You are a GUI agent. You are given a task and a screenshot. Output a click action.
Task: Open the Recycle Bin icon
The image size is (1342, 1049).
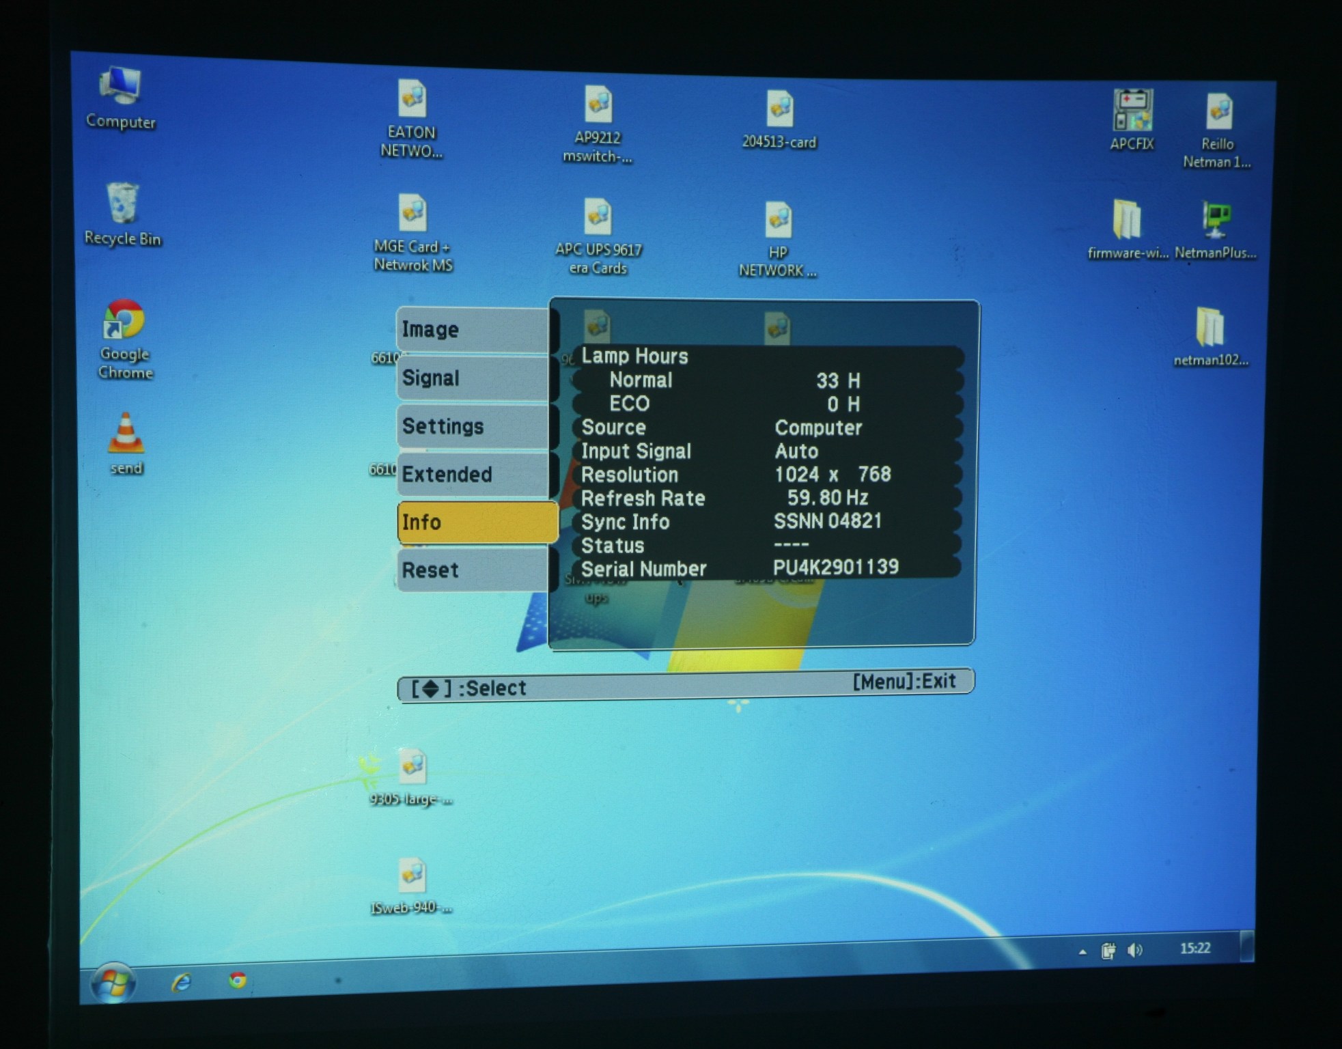(123, 214)
